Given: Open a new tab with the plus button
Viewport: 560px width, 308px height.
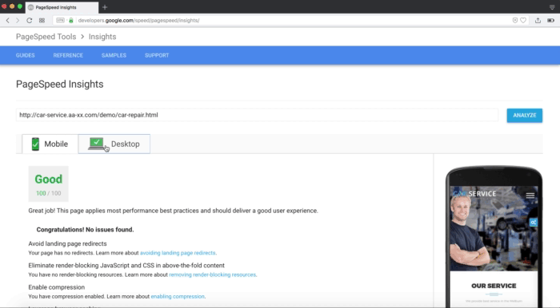Looking at the screenshot, I should [x=105, y=7].
